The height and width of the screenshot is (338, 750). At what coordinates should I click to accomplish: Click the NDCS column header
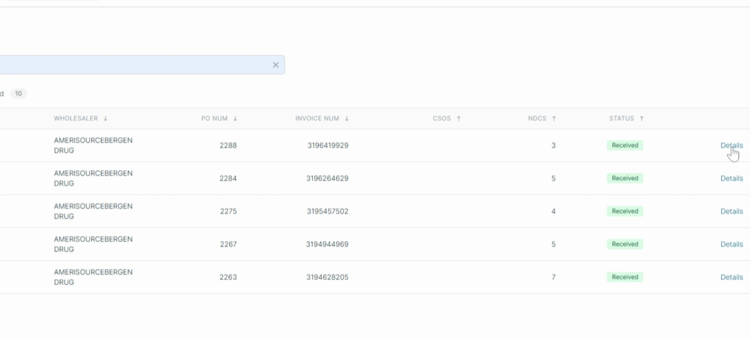pyautogui.click(x=537, y=118)
